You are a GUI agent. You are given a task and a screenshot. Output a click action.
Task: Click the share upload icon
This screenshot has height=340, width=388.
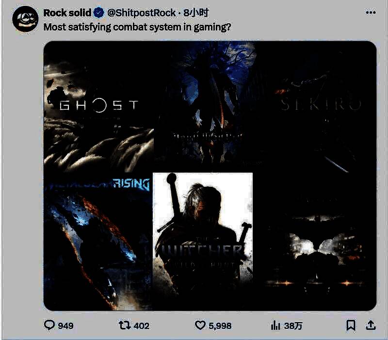371,325
